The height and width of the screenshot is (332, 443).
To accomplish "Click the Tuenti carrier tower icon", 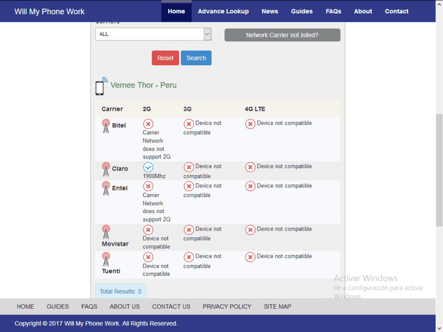I will (106, 259).
